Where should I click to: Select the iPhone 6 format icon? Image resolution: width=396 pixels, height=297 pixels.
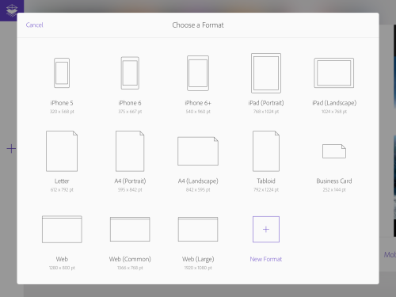coord(130,73)
